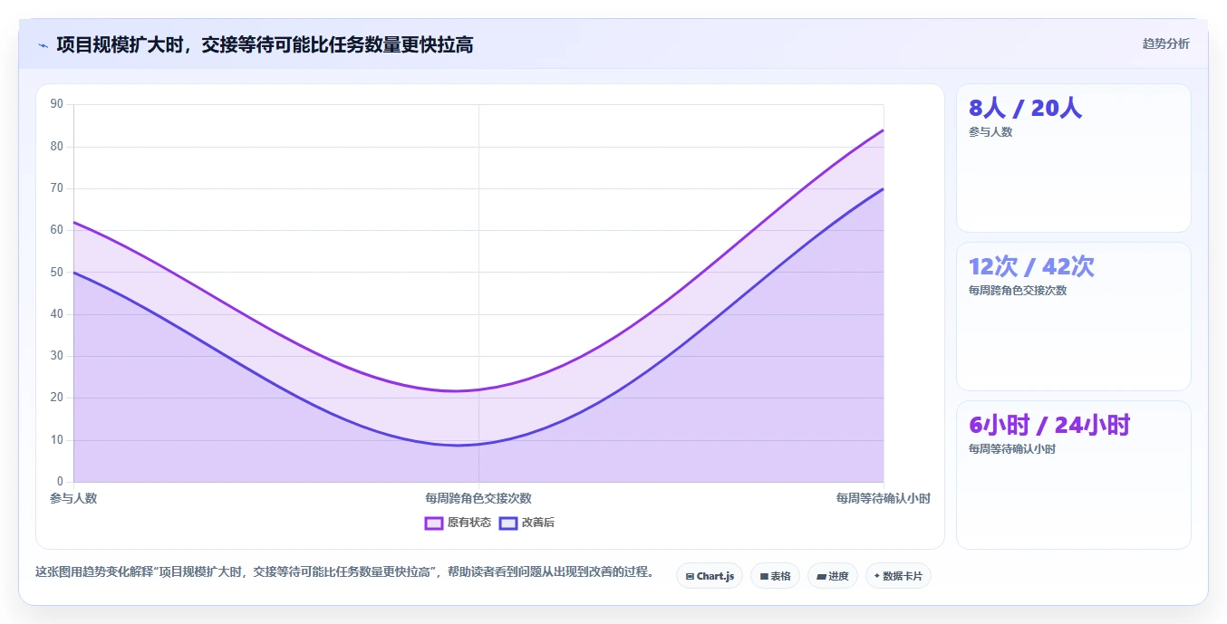Click the icon inside the Chart.js chip
Screen dimensions: 1227x624
(690, 576)
